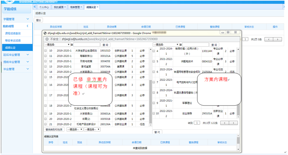288x155 pixels.
Task: Click course code 300101A cell
Action: pyautogui.click(x=105, y=56)
